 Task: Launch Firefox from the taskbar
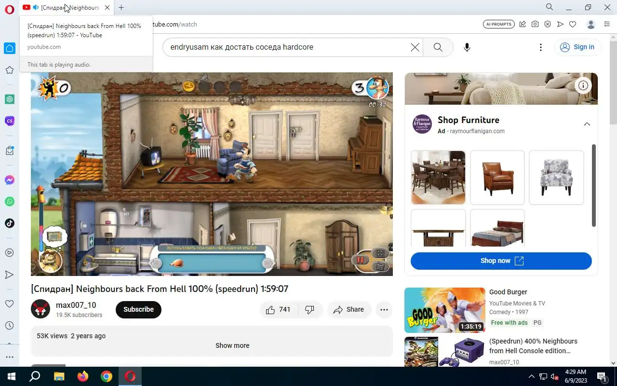pos(83,376)
